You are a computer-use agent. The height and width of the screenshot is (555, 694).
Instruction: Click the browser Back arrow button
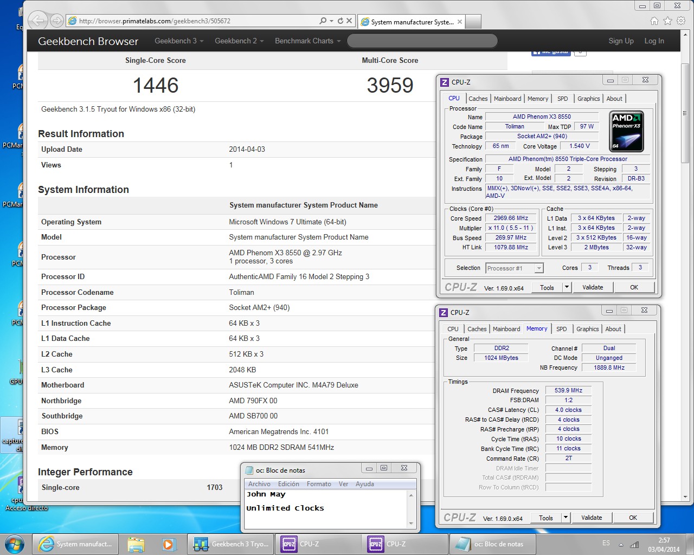pos(38,21)
